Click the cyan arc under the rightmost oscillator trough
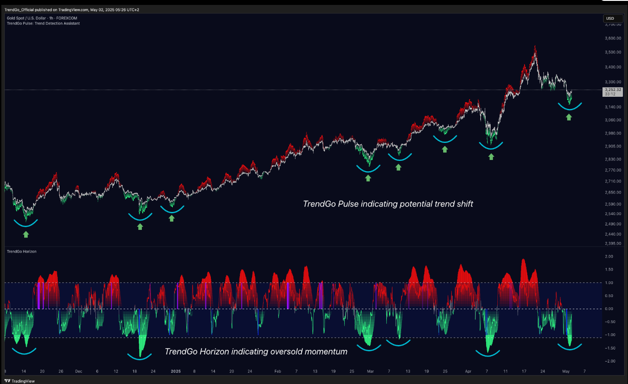The image size is (628, 384). click(569, 347)
